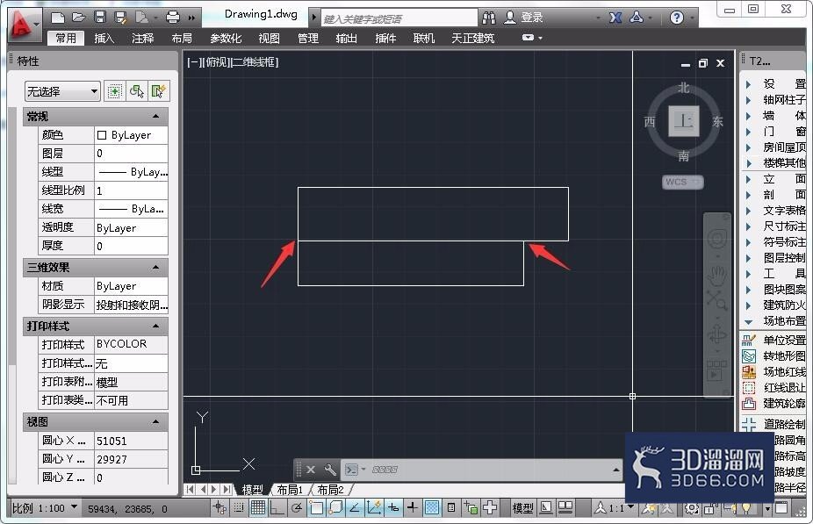The image size is (813, 524).
Task: Click the 登录 sign-in button
Action: pos(525,18)
